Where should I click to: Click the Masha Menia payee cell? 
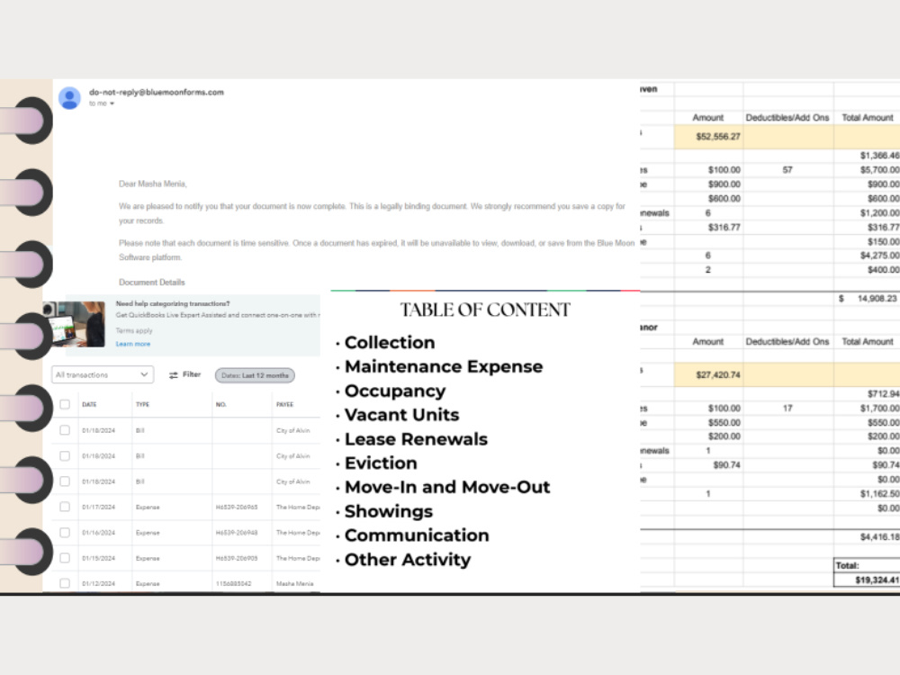[294, 584]
